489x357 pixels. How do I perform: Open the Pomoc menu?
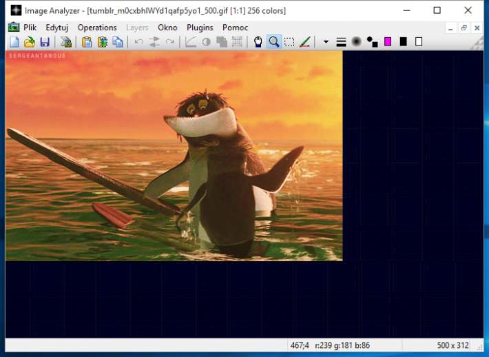point(235,28)
